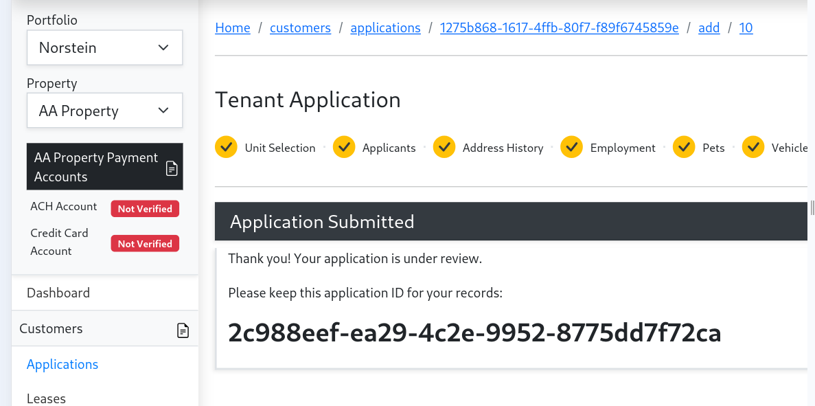This screenshot has width=815, height=406.
Task: Click the Vehicle step checkmark icon
Action: (x=753, y=147)
